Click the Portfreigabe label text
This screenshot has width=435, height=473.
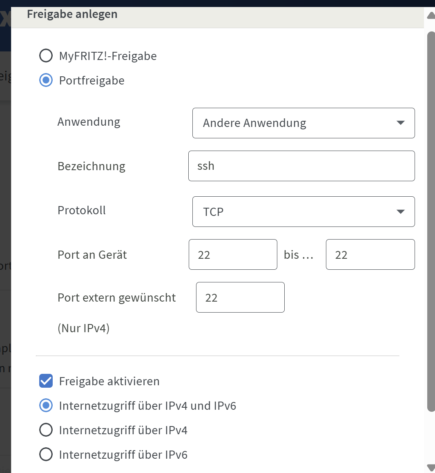(x=91, y=80)
